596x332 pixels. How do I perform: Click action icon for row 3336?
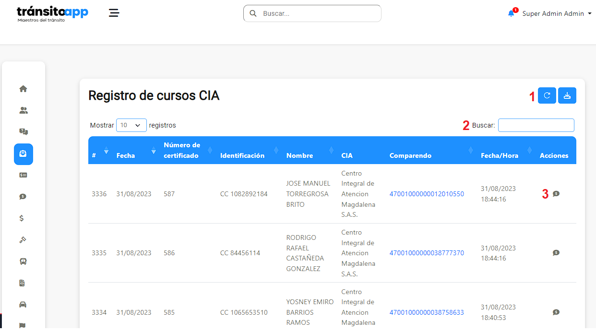click(556, 194)
